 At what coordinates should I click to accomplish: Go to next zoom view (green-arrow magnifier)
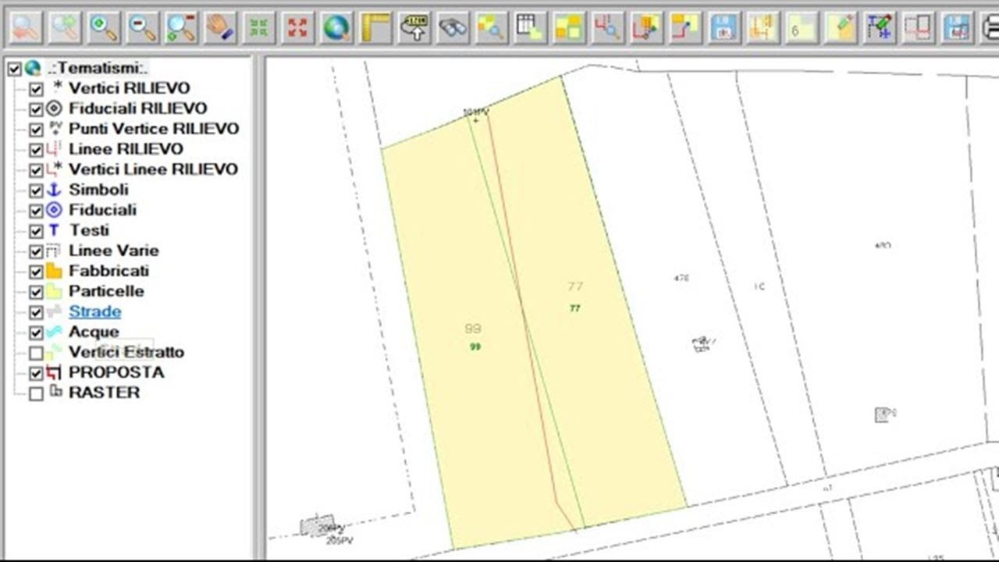(x=66, y=28)
